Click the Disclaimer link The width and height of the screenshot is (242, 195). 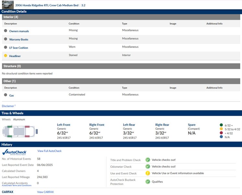click(8, 106)
